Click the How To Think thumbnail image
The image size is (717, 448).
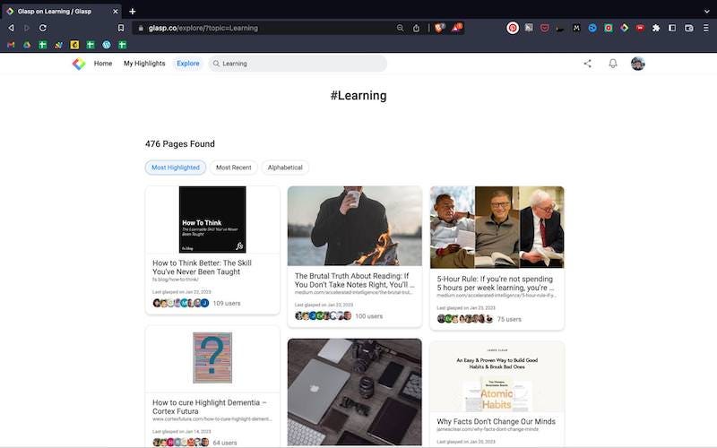tap(212, 220)
